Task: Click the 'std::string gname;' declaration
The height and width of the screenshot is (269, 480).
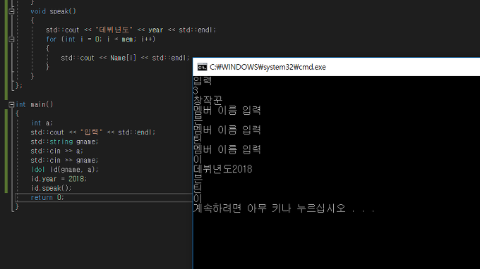Action: click(x=64, y=142)
